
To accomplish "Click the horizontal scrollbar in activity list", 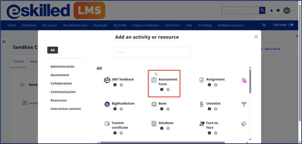I will pyautogui.click(x=162, y=142).
